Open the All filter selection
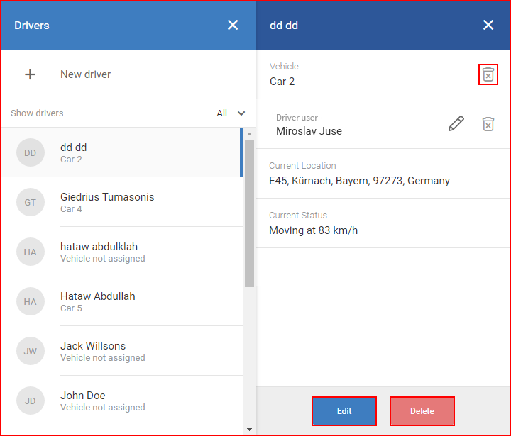 (x=222, y=113)
